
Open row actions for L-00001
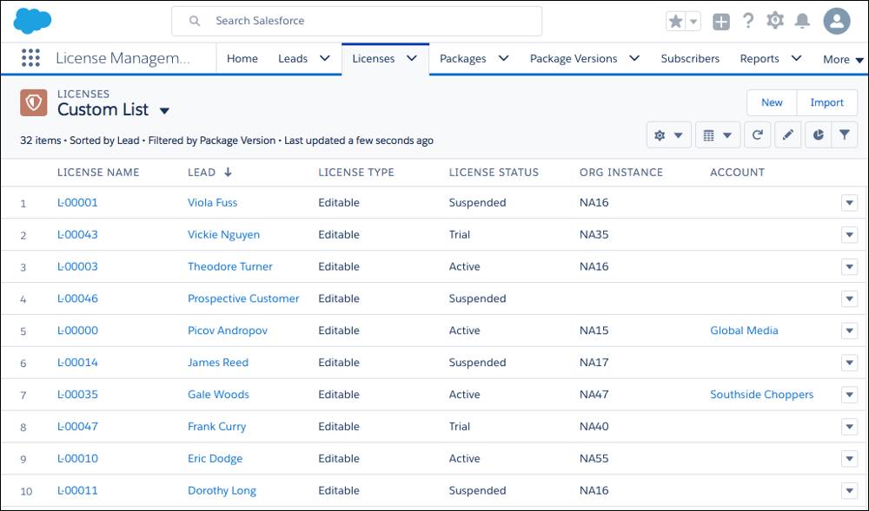tap(849, 202)
